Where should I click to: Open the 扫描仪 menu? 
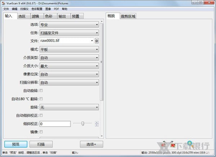24,9
